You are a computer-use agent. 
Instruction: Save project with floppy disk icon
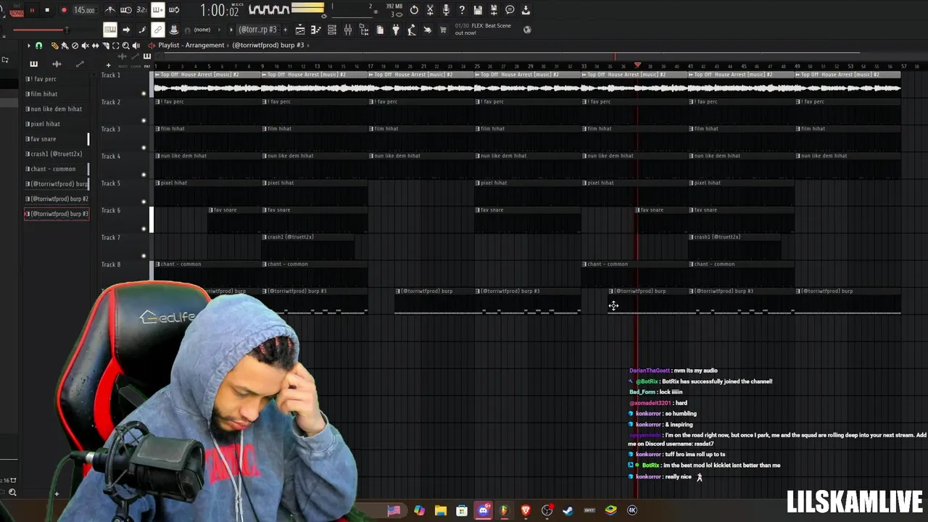(x=478, y=10)
